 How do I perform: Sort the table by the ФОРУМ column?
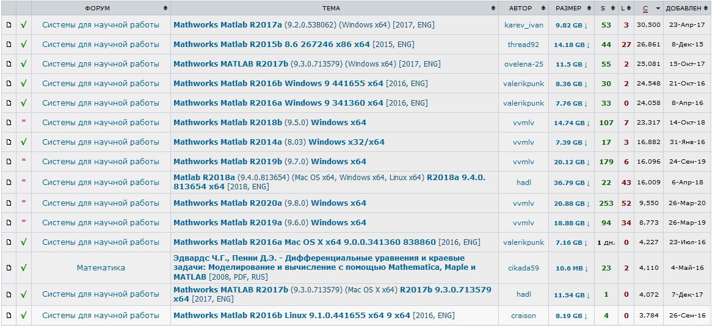click(101, 9)
